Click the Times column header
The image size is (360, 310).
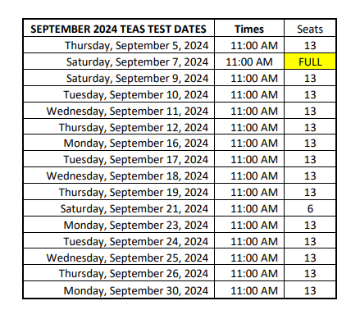[249, 29]
